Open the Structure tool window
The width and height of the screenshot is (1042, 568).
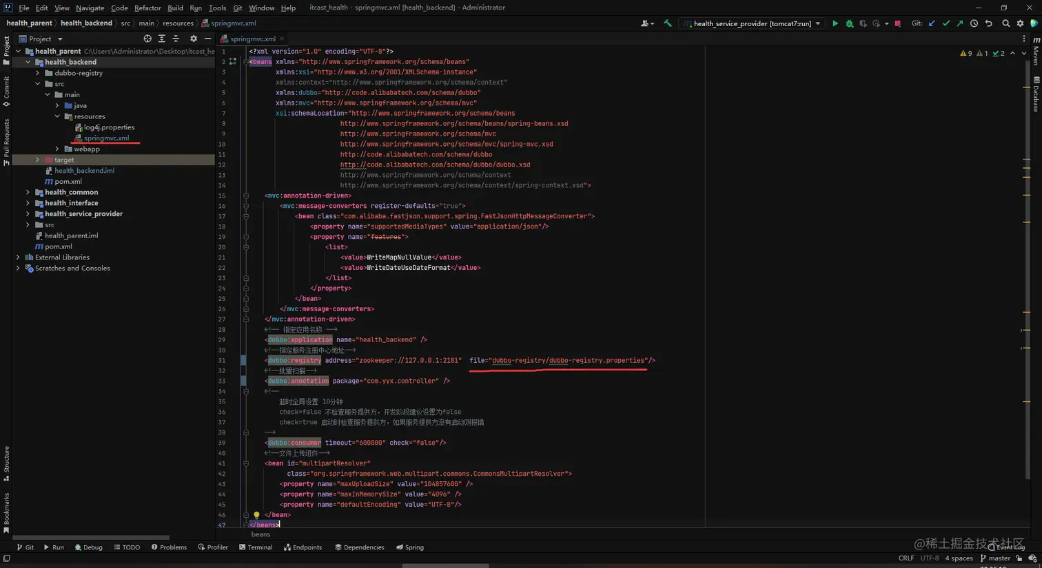pyautogui.click(x=6, y=463)
